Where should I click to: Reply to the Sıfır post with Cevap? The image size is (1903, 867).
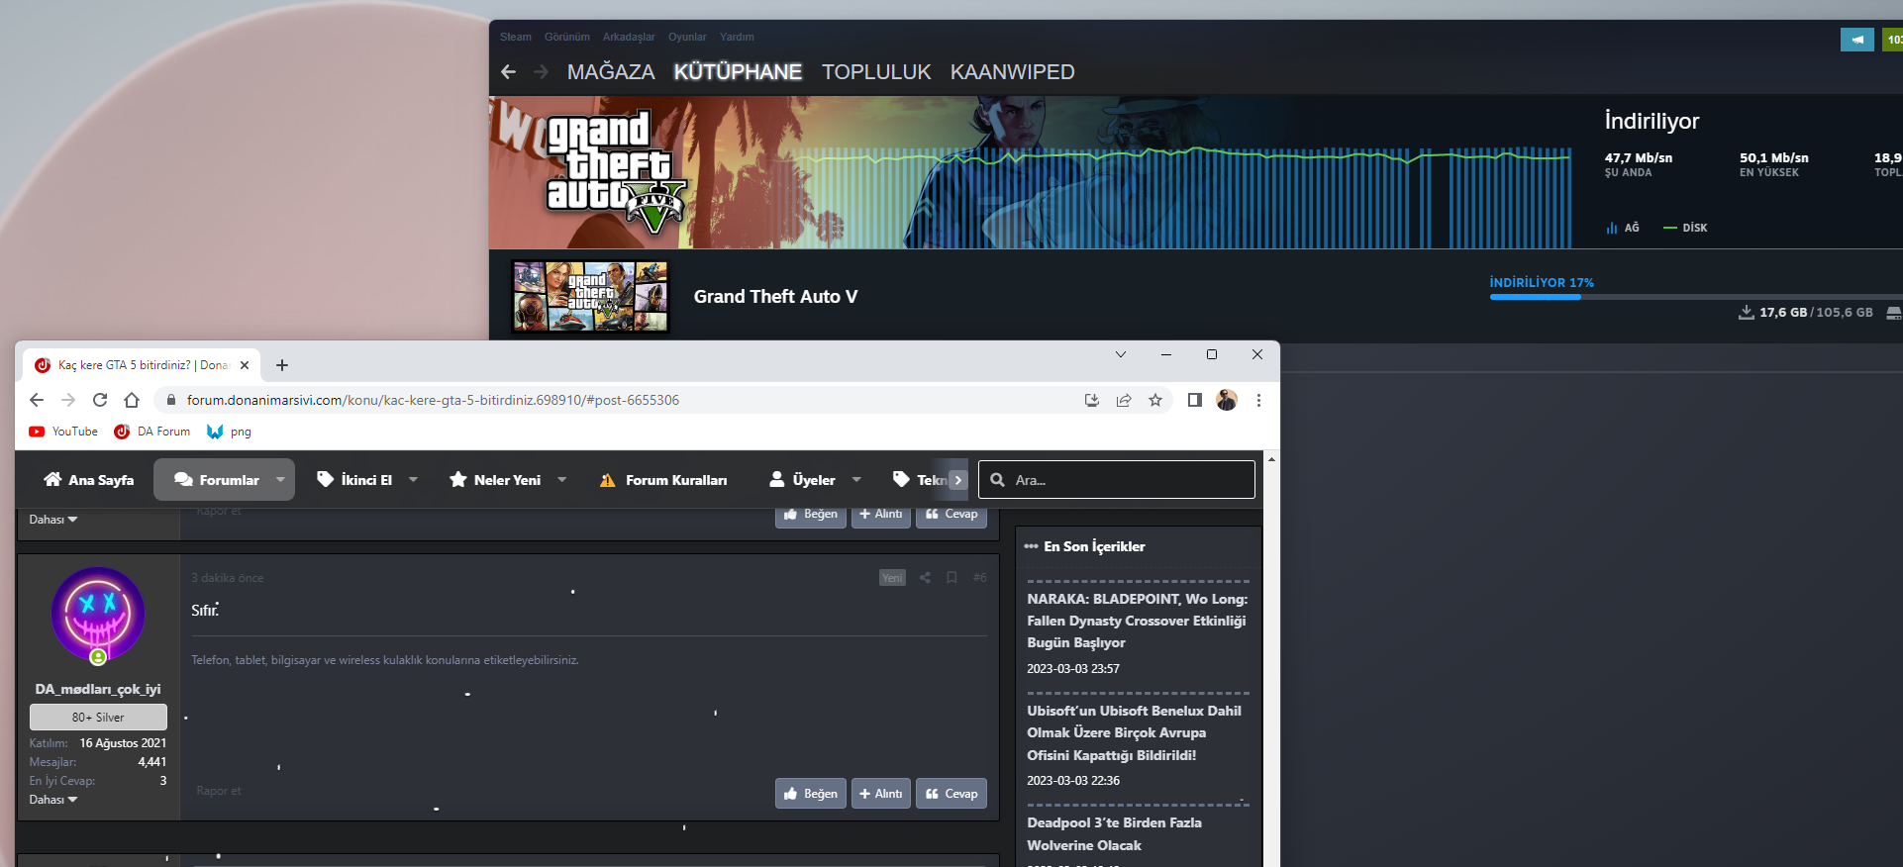pyautogui.click(x=951, y=794)
